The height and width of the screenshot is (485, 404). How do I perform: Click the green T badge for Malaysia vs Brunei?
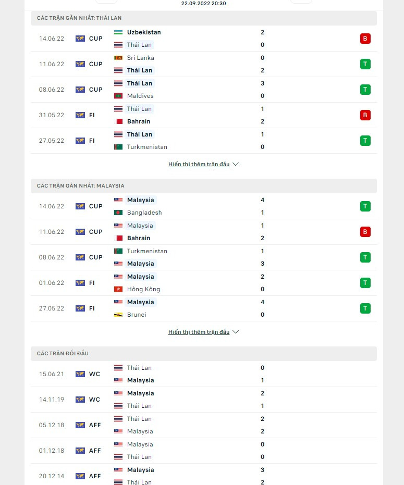click(365, 308)
